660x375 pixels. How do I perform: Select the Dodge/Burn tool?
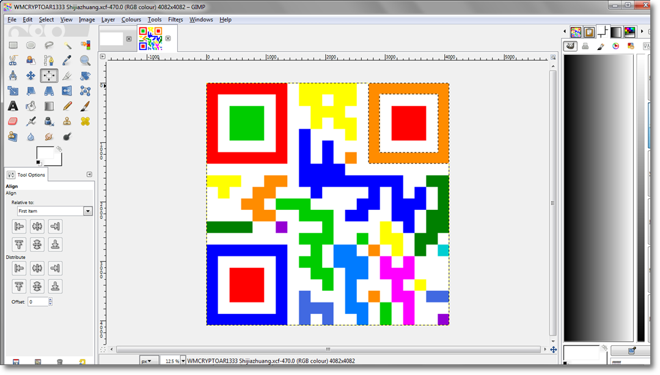coord(67,137)
